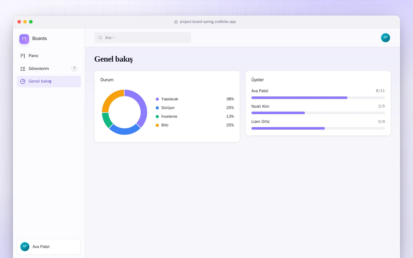Click the Bitti orange legend dot
This screenshot has height=258, width=413.
click(x=157, y=125)
